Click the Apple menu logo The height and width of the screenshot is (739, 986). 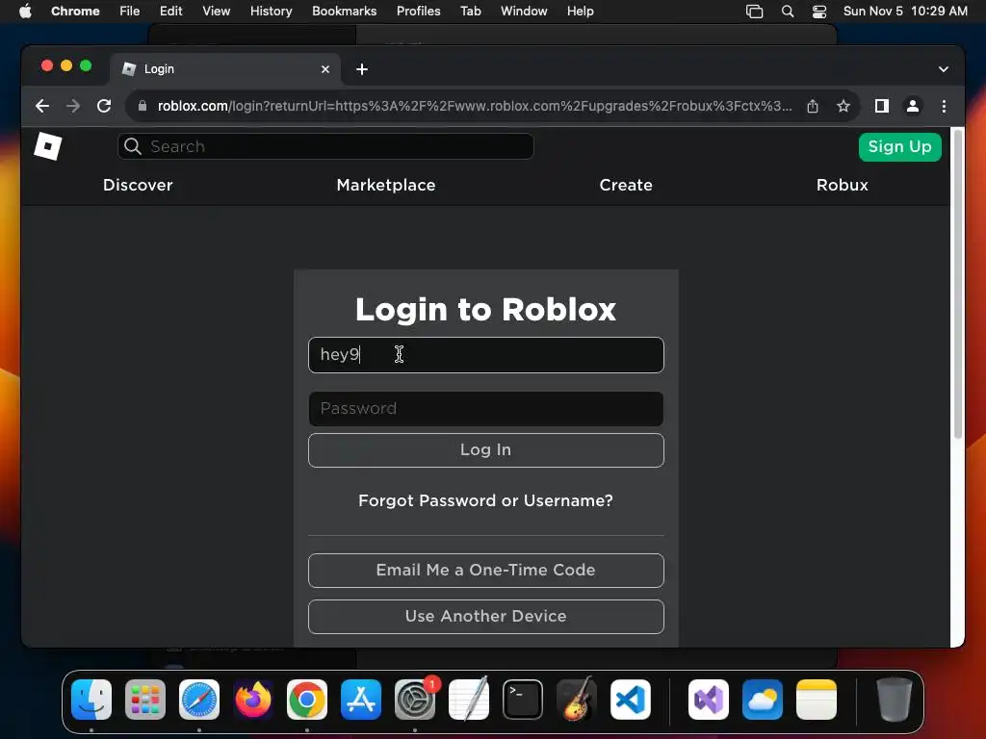[x=25, y=12]
